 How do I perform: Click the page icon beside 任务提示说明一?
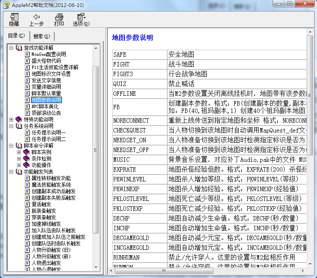27,132
